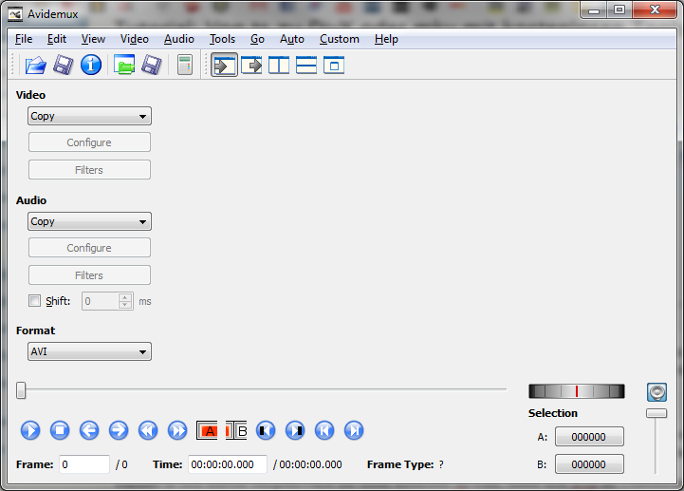Open the Help menu
Viewport: 684px width, 491px height.
coord(386,39)
